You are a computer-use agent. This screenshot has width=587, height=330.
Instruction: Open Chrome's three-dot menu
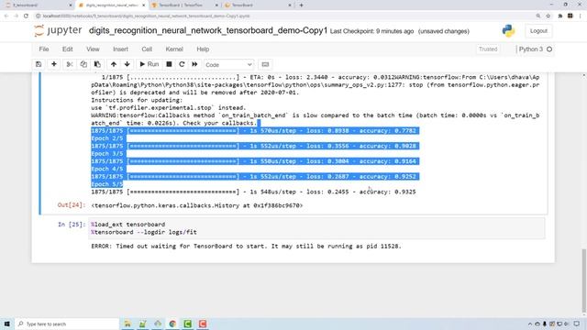(x=581, y=16)
